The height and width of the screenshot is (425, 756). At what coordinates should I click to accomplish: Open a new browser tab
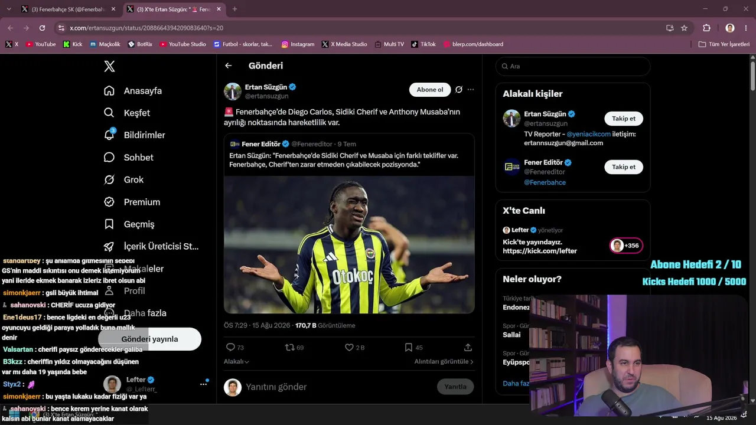point(234,9)
